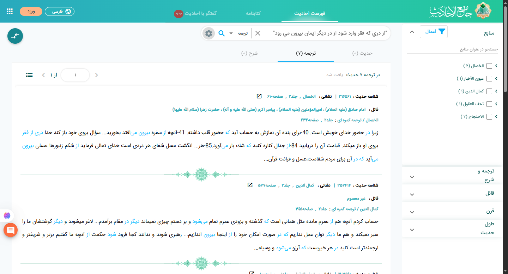Click the swap arrows round button
The image size is (508, 274).
point(15,36)
